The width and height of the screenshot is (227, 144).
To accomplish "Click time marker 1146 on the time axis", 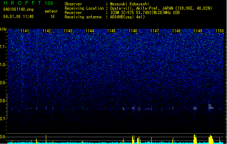I will tap(133, 31).
